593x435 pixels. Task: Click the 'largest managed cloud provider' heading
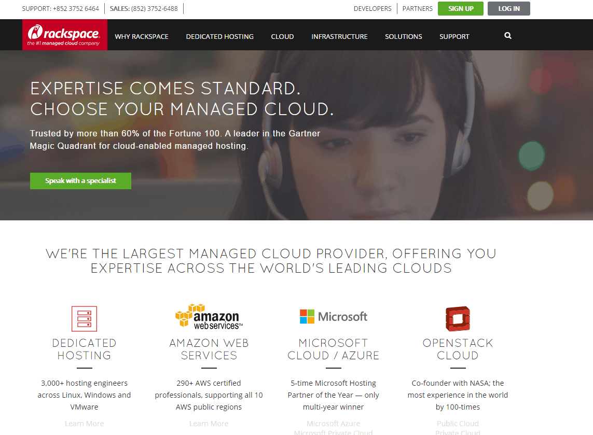(271, 261)
